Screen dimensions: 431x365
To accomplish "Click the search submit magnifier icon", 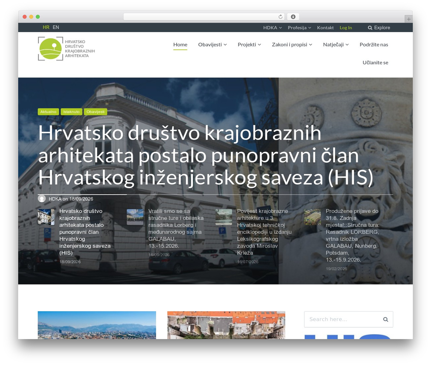I will [x=386, y=319].
